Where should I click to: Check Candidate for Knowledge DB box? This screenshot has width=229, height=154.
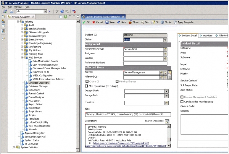click(182, 102)
